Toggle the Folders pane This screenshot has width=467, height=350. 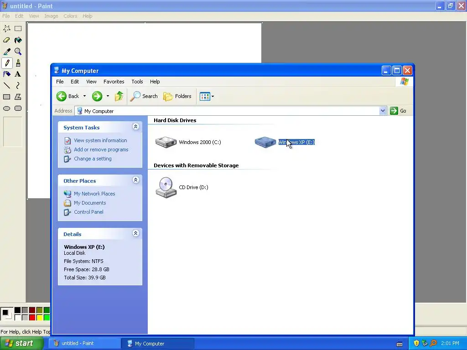pyautogui.click(x=177, y=96)
